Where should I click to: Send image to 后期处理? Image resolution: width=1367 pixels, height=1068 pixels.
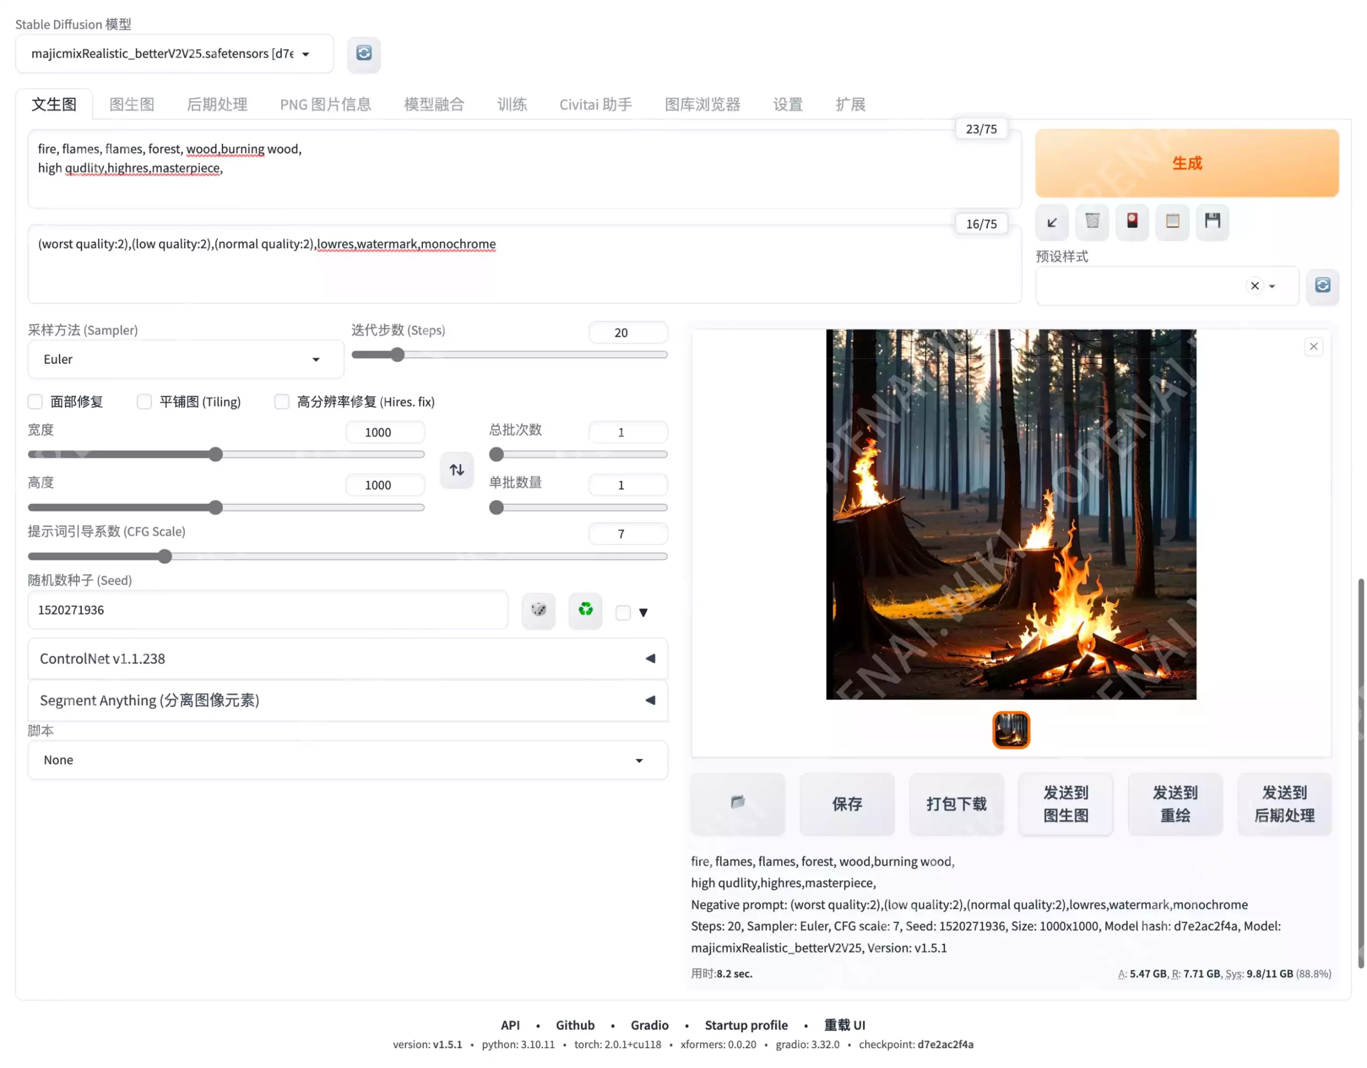pyautogui.click(x=1284, y=803)
